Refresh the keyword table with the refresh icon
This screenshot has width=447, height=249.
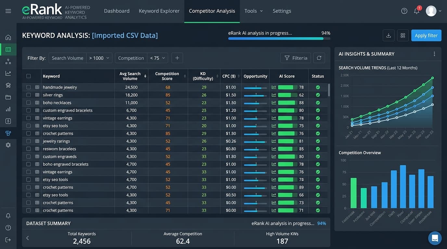(x=319, y=58)
